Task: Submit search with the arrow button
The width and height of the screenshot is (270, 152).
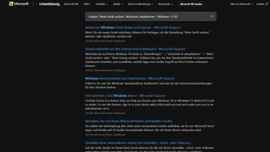Action: click(x=212, y=17)
